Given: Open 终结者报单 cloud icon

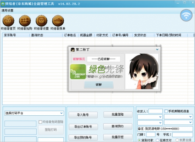Looking at the screenshot, I should pos(58,21).
